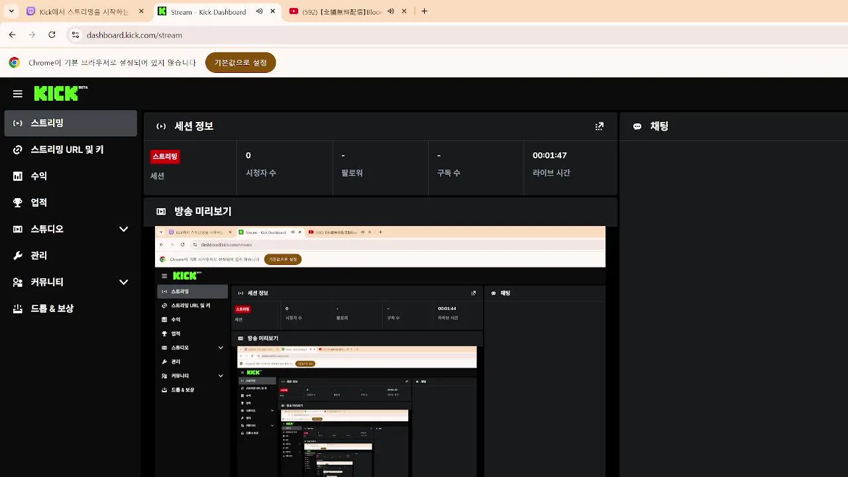This screenshot has width=848, height=477.
Task: Click the preview icon beside 방송 미리보기
Action: pyautogui.click(x=161, y=212)
